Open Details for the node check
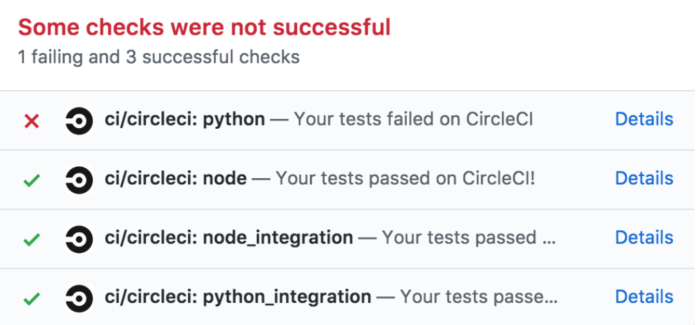Image resolution: width=698 pixels, height=325 pixels. [643, 178]
